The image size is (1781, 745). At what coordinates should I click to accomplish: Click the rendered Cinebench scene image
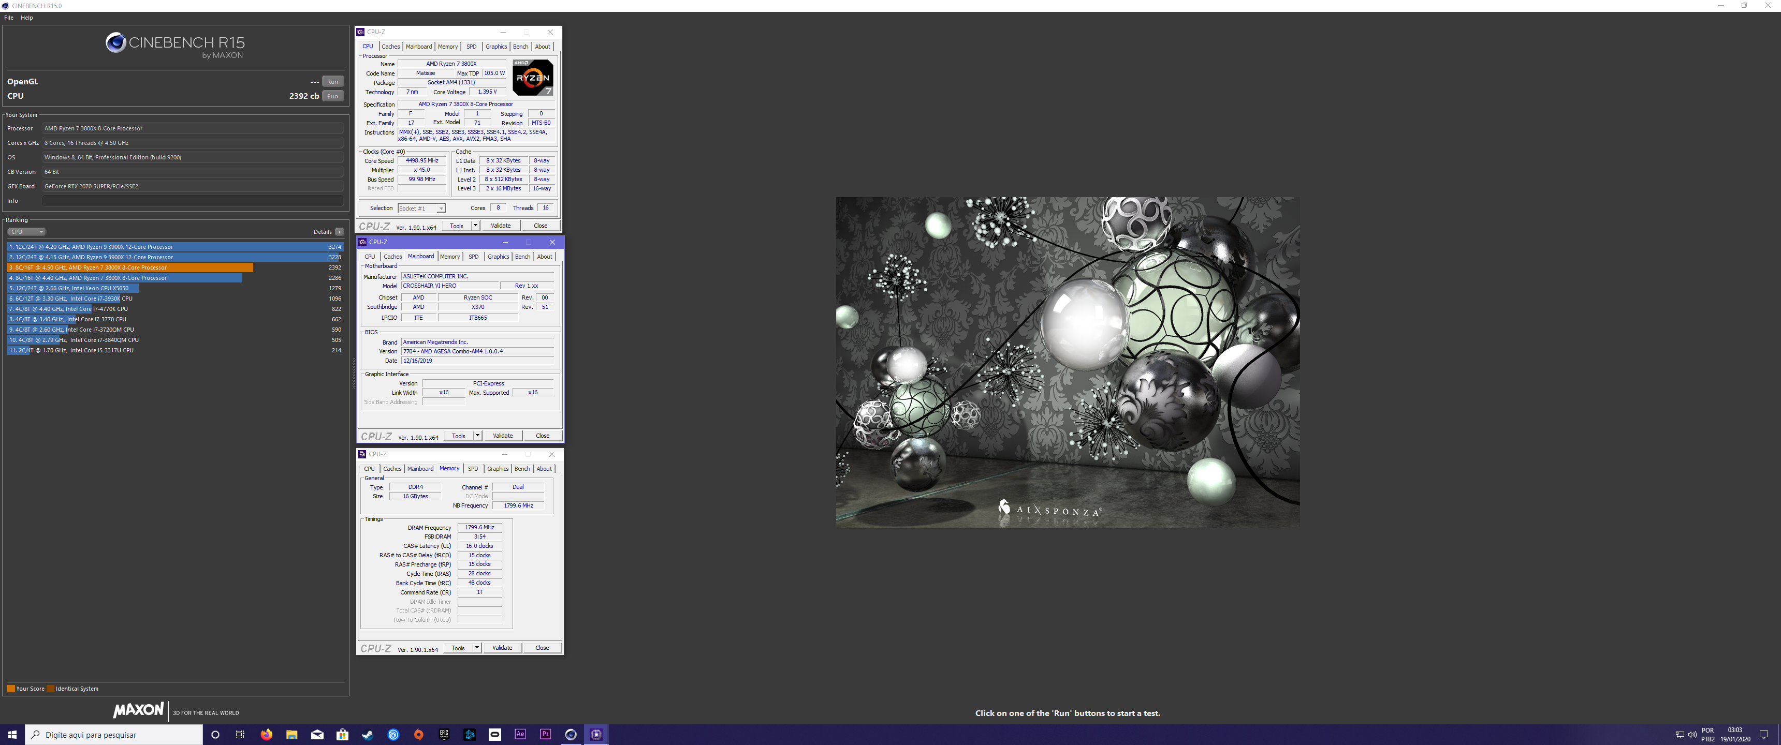coord(1068,362)
